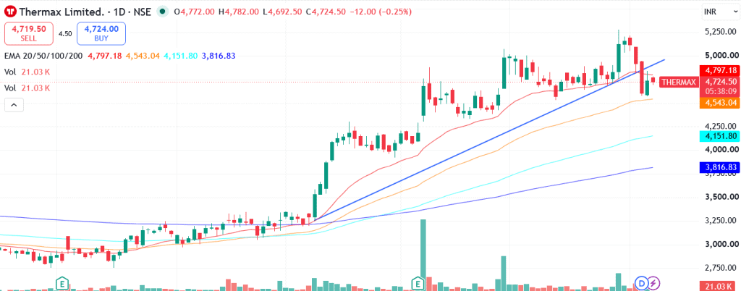Click the cyan 4,151.80 price axis label

coord(719,136)
